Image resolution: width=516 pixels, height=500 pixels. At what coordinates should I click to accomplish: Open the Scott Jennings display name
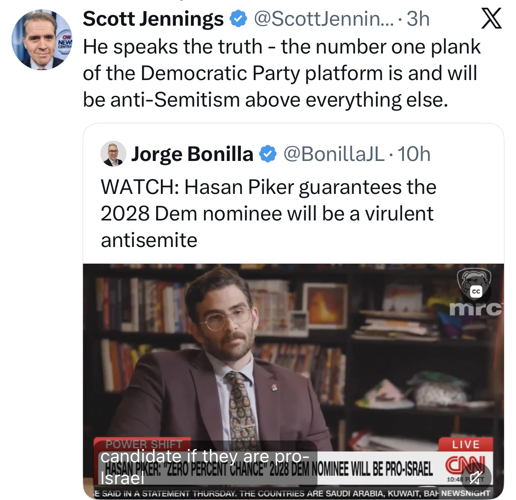tap(153, 19)
